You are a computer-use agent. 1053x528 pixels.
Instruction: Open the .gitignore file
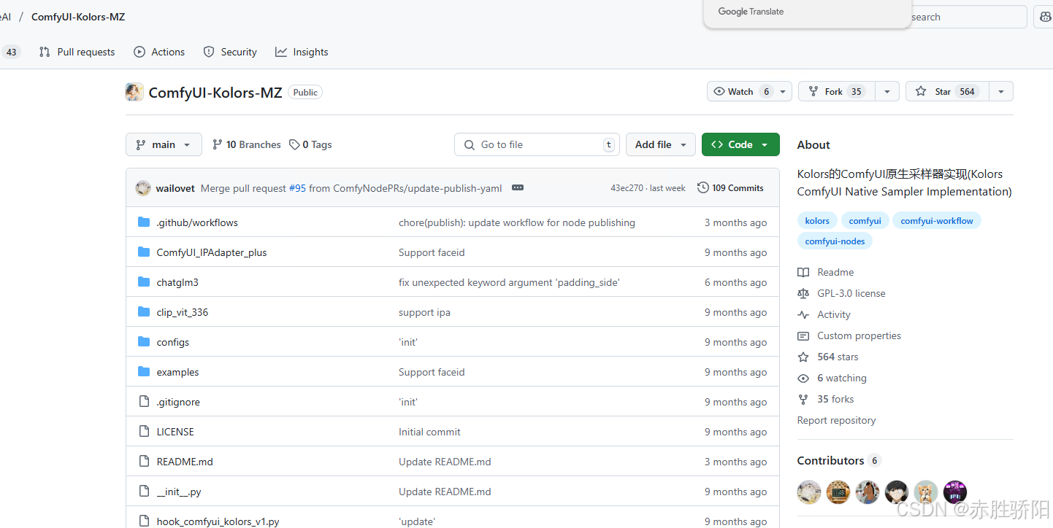coord(178,402)
